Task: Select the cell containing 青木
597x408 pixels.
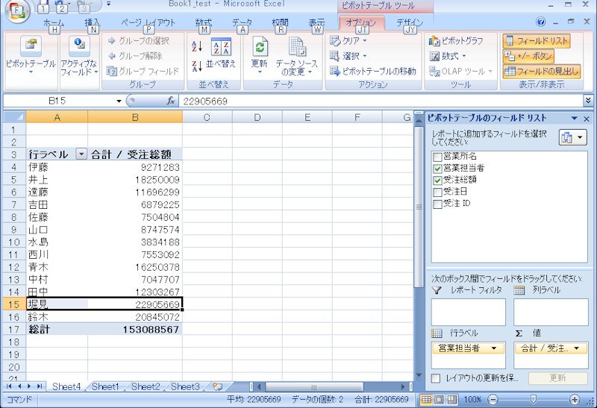Action: pyautogui.click(x=57, y=267)
